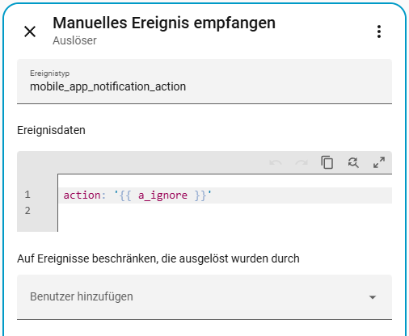Screen dimensions: 409x336
Task: Close the Manuelles Ereignis empfangen dialog
Action: pos(30,31)
